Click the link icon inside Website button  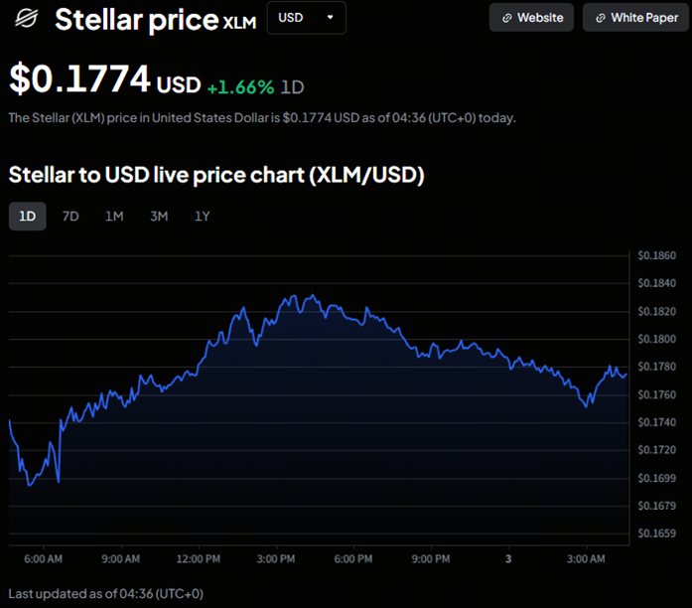pyautogui.click(x=507, y=18)
